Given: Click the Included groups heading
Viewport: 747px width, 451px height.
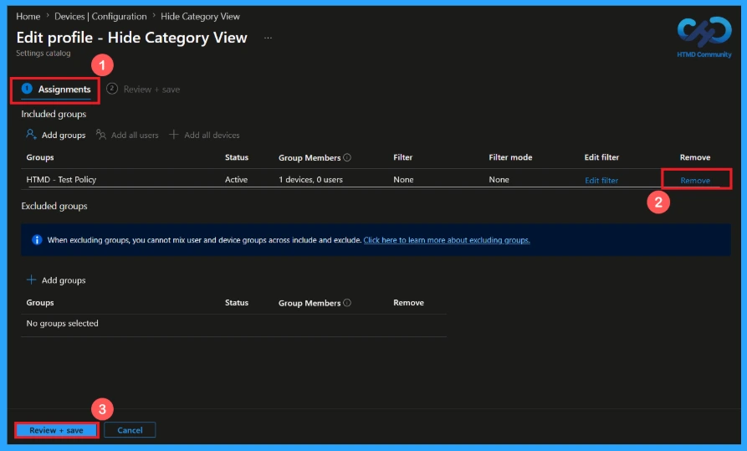Looking at the screenshot, I should [54, 114].
